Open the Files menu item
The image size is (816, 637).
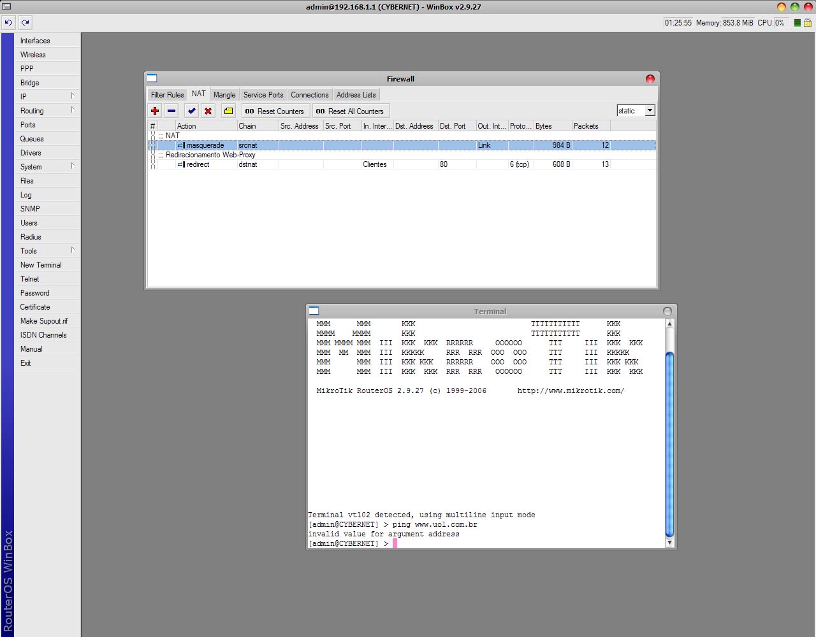pos(48,181)
